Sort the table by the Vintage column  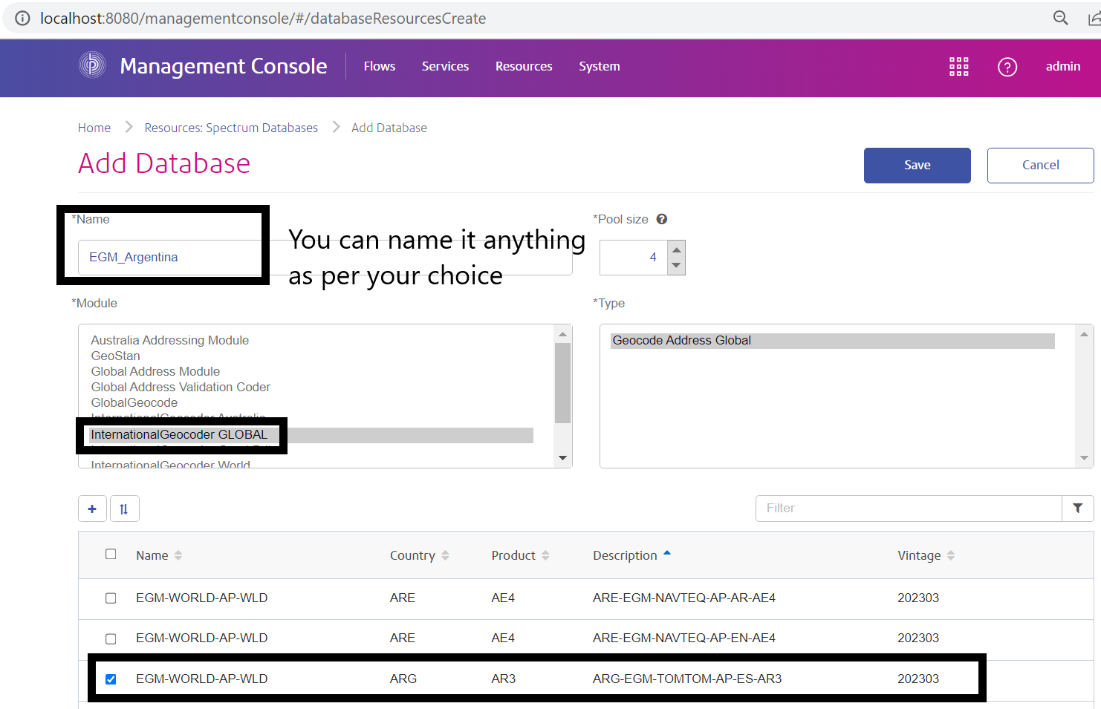point(952,555)
